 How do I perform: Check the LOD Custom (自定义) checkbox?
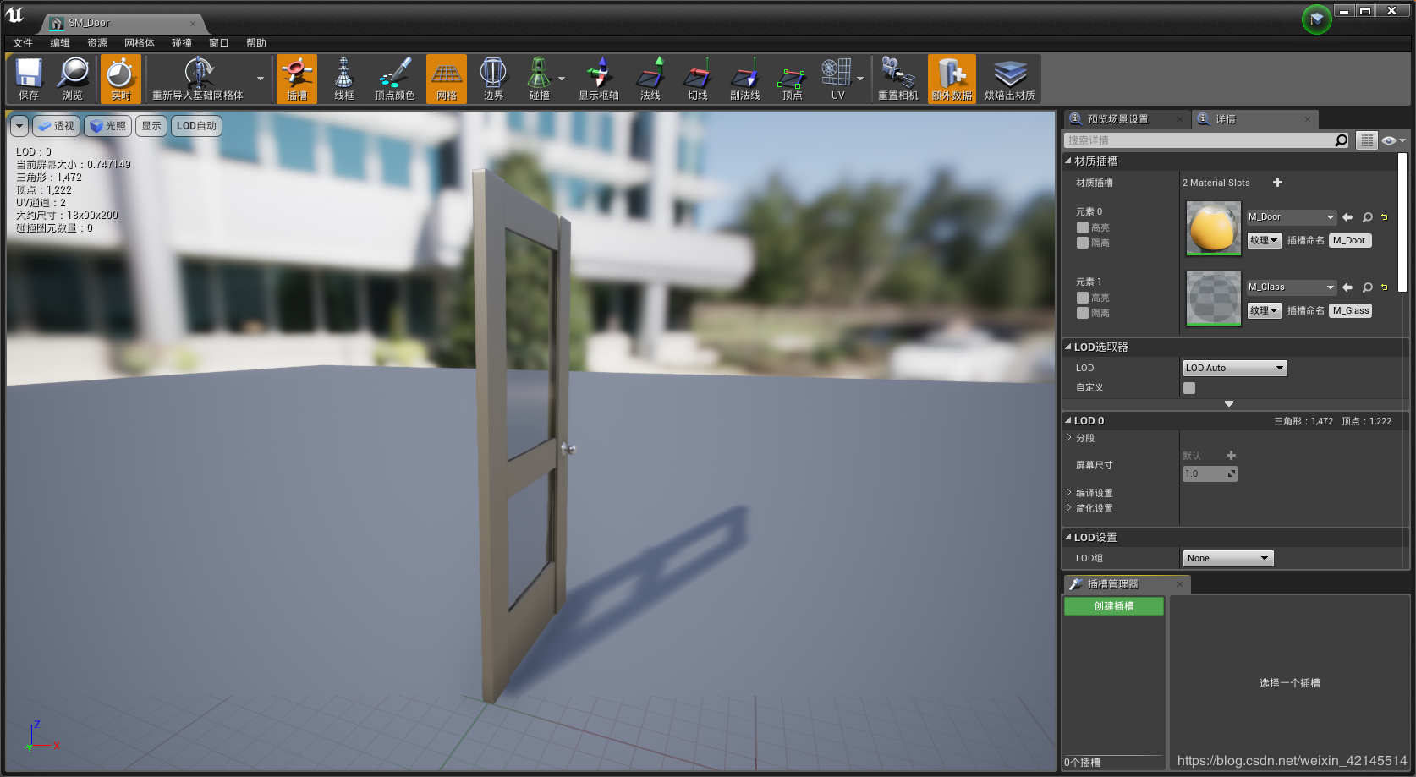(1189, 388)
